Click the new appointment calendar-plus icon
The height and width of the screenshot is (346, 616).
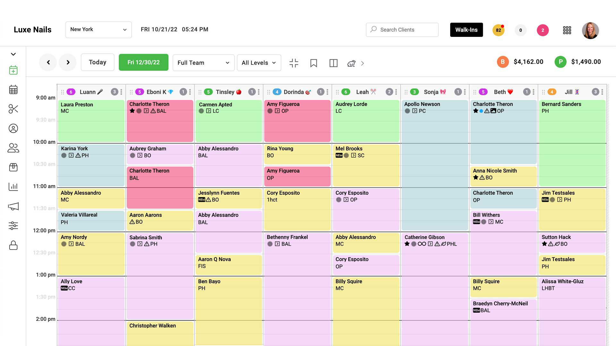pyautogui.click(x=13, y=70)
